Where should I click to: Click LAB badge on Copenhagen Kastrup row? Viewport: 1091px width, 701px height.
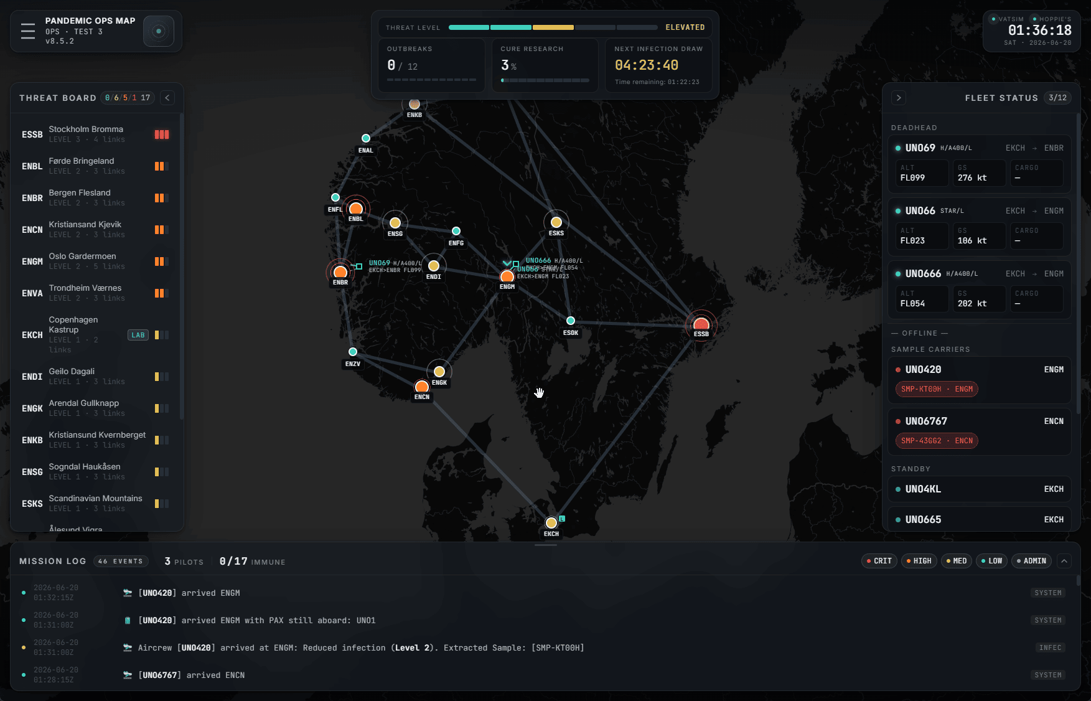(x=138, y=335)
